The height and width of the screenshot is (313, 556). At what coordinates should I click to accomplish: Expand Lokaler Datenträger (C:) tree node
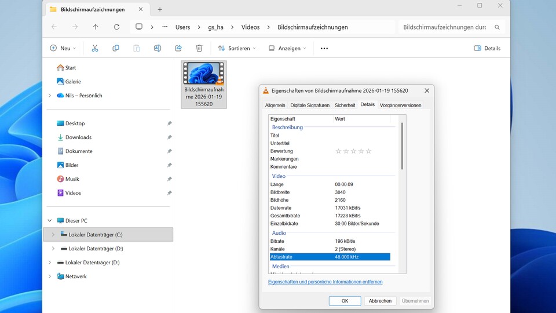click(53, 235)
